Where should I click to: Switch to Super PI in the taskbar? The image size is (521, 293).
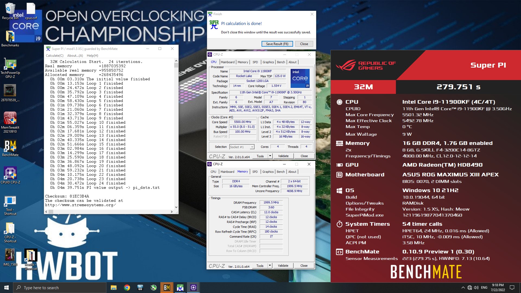[180, 288]
